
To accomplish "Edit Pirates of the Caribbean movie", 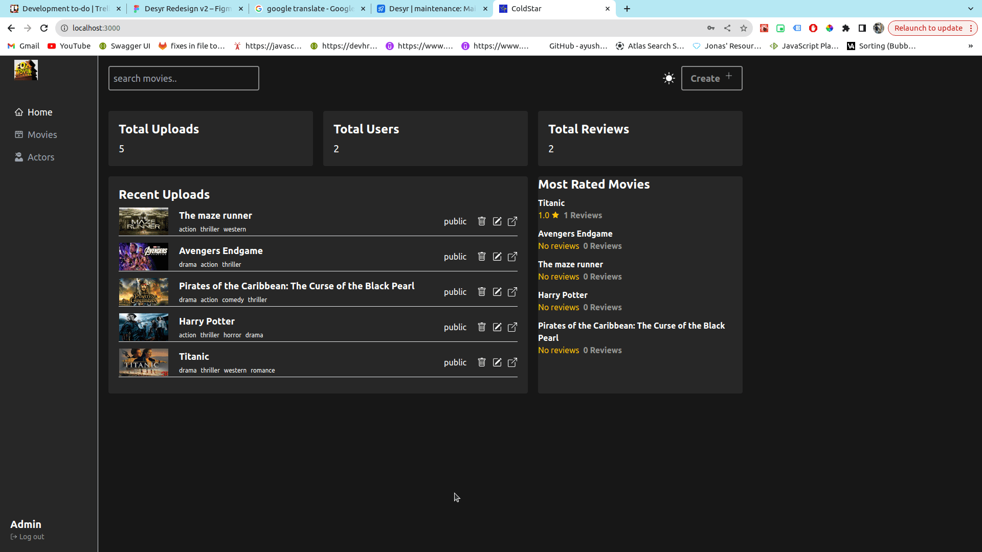I will pos(497,292).
